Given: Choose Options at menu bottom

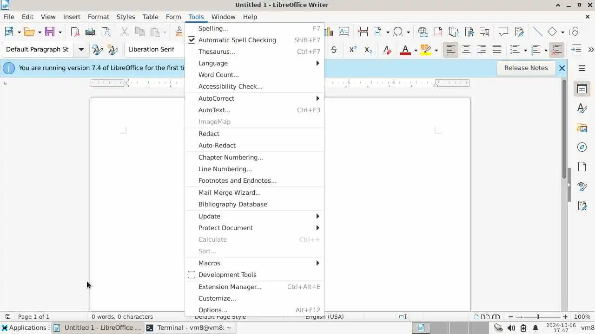Looking at the screenshot, I should tap(255, 310).
